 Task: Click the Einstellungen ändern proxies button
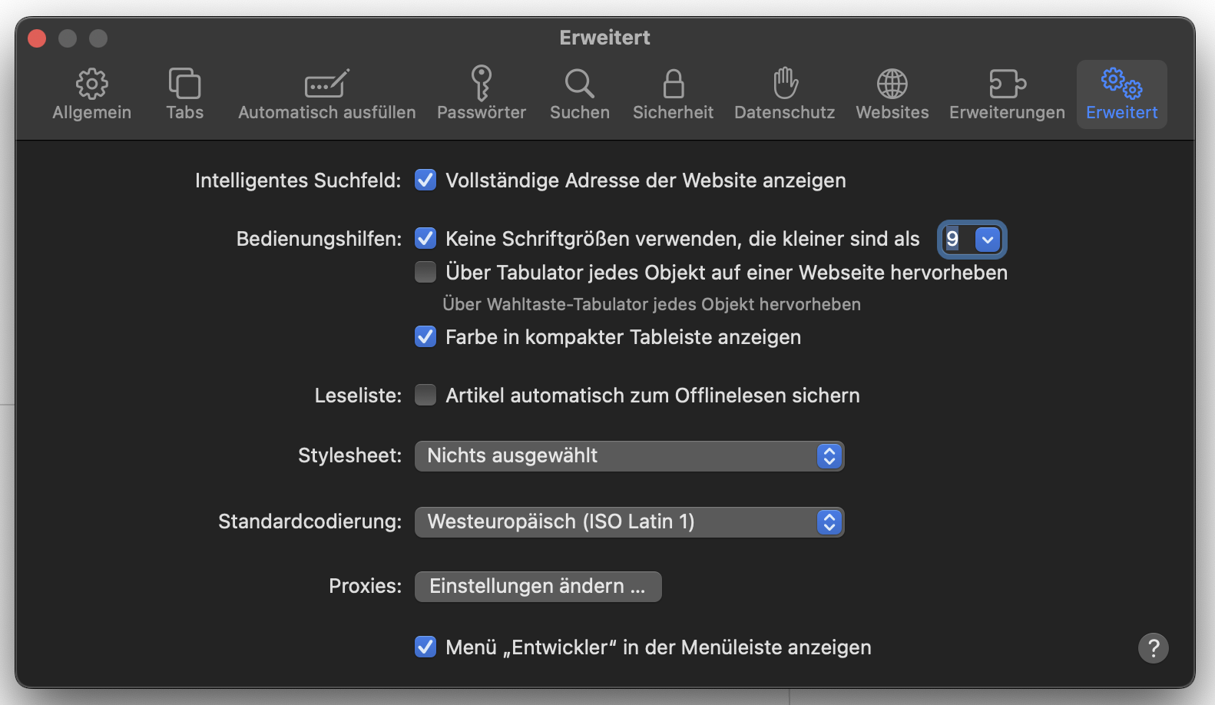(x=538, y=587)
